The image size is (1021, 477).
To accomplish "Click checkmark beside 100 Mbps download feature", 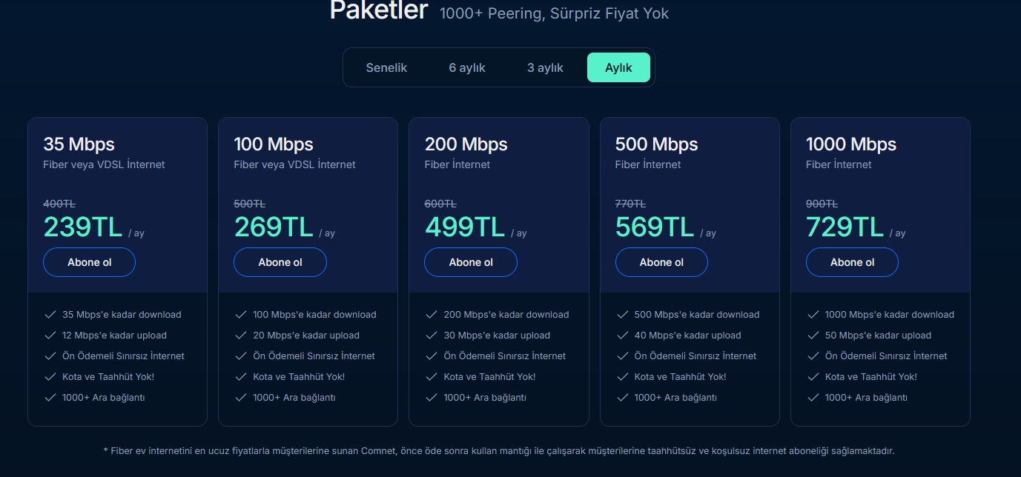I will click(x=241, y=315).
